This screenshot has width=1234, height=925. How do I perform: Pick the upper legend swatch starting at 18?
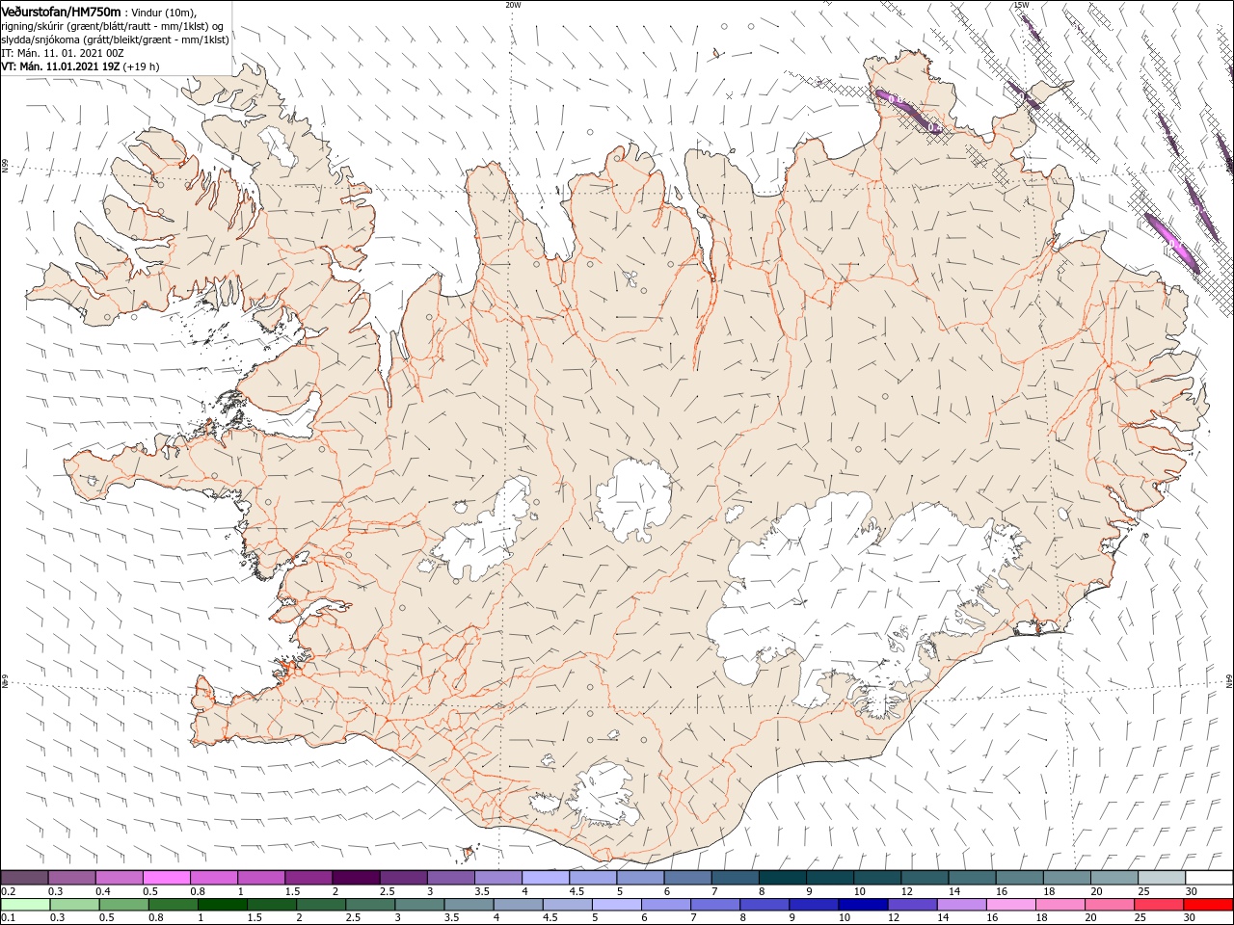click(1067, 877)
